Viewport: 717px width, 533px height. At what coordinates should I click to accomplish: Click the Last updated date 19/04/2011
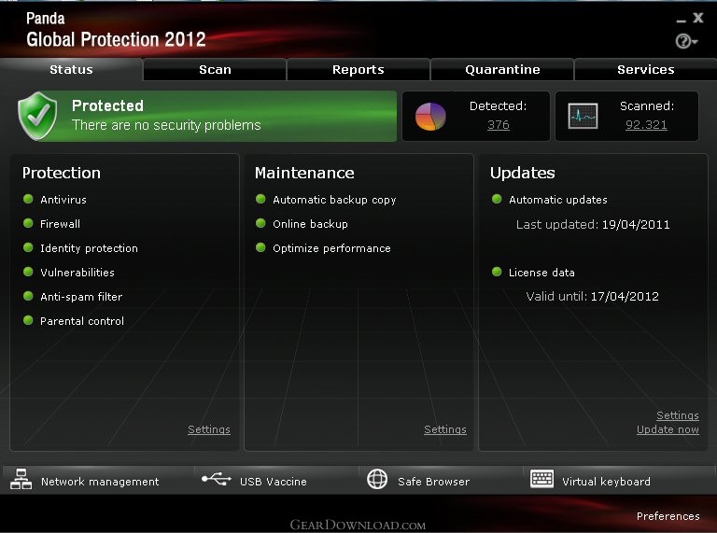coord(636,224)
